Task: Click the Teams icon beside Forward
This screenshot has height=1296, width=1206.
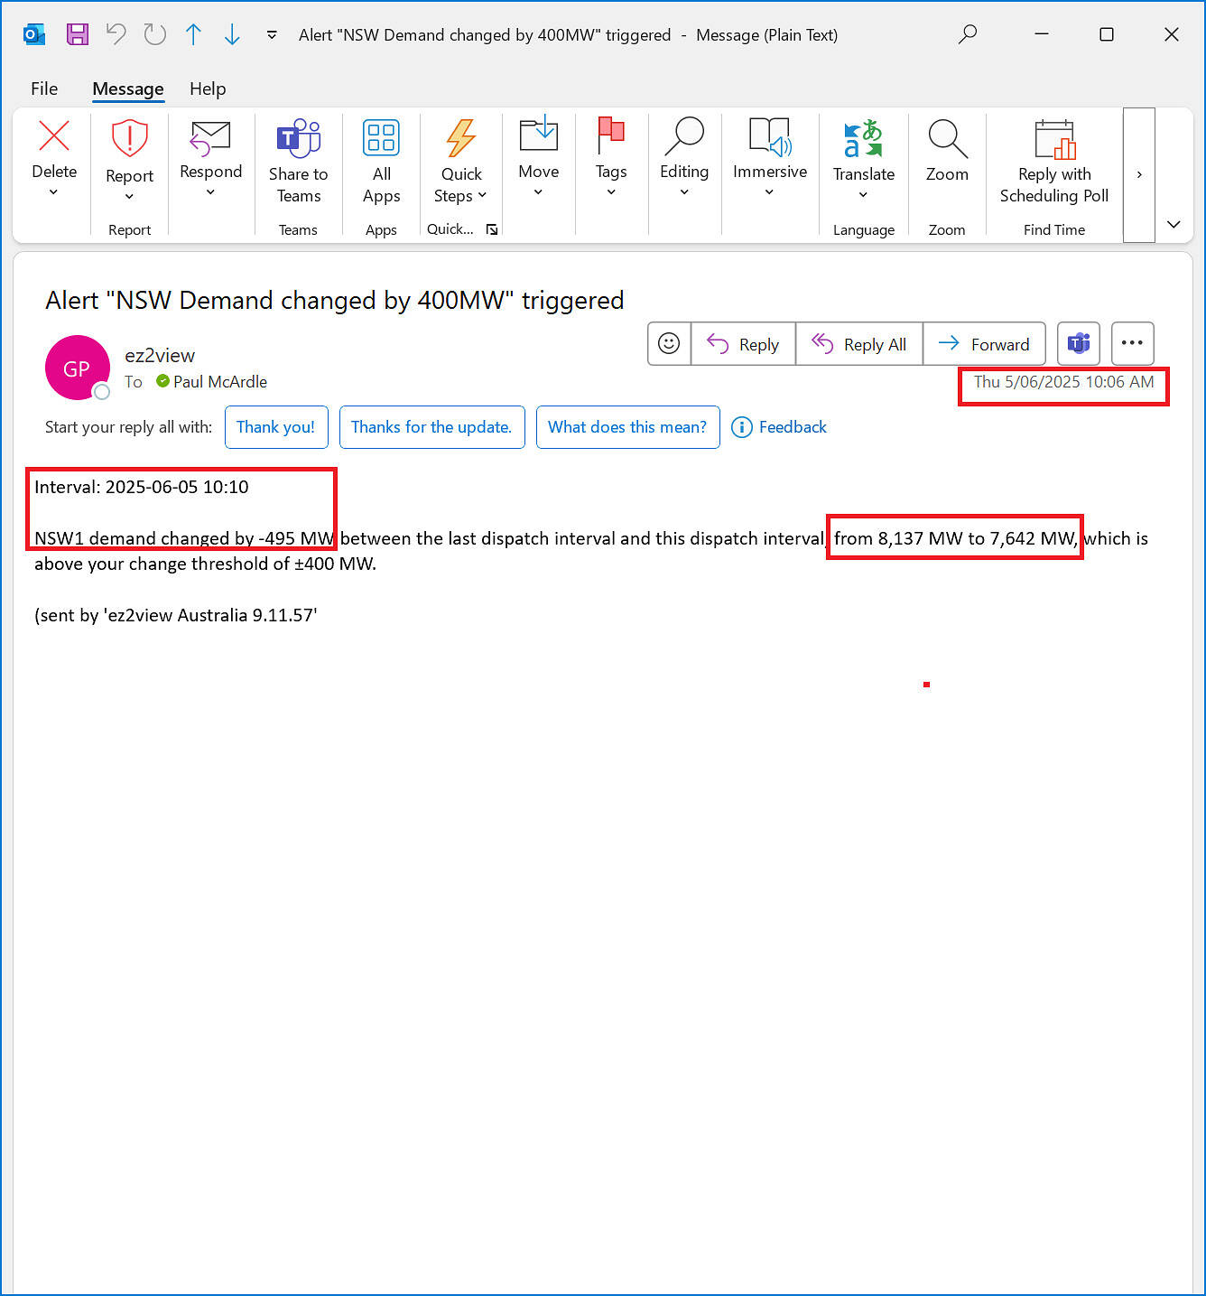Action: [x=1079, y=343]
